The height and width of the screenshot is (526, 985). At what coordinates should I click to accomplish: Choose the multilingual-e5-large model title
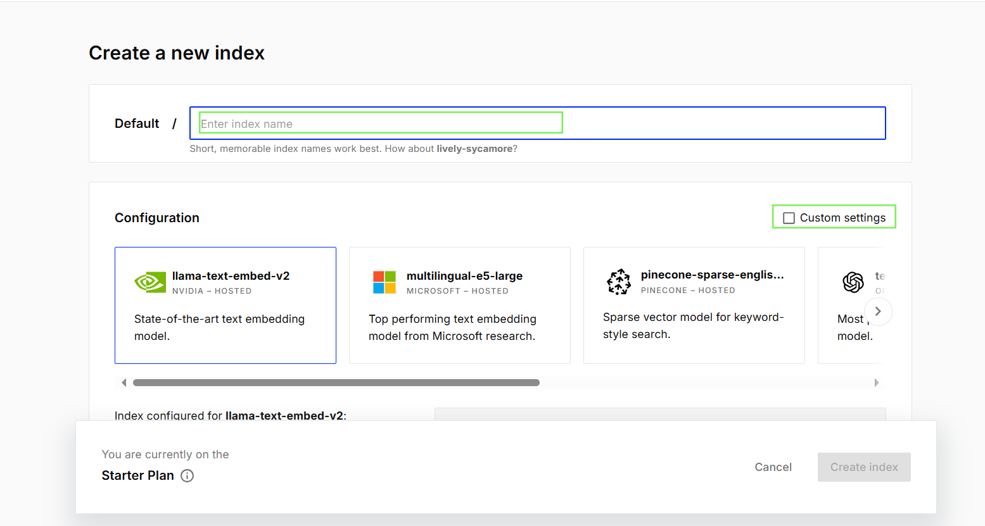pyautogui.click(x=464, y=276)
